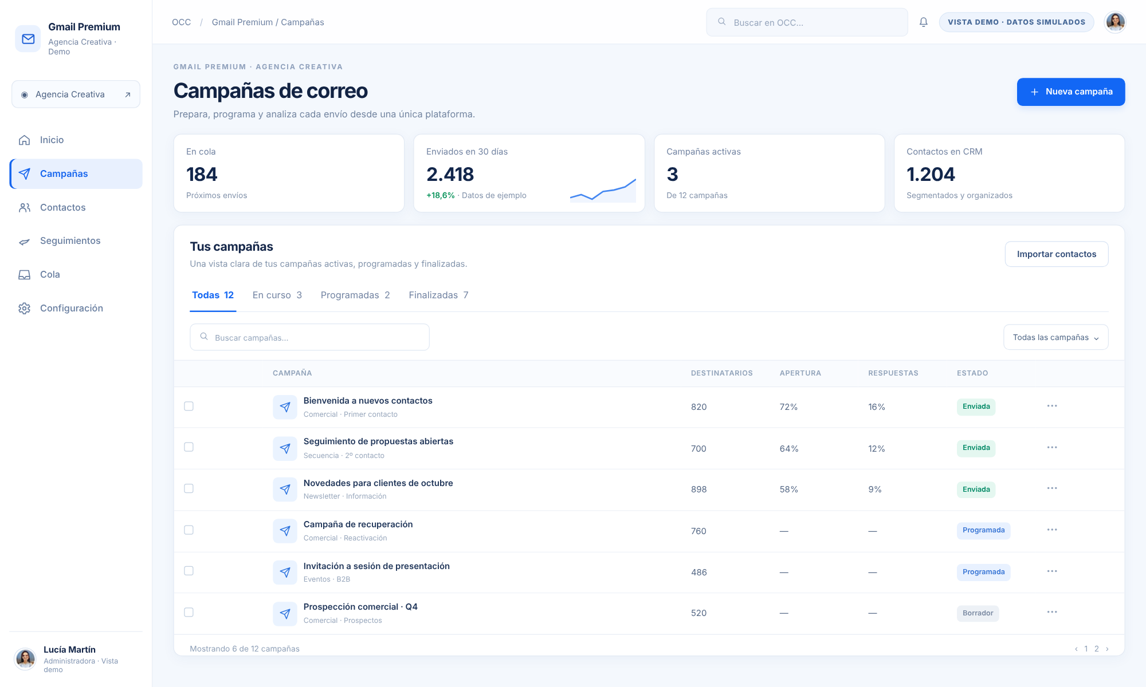1146x687 pixels.
Task: Click Importar contactos button
Action: (x=1056, y=254)
